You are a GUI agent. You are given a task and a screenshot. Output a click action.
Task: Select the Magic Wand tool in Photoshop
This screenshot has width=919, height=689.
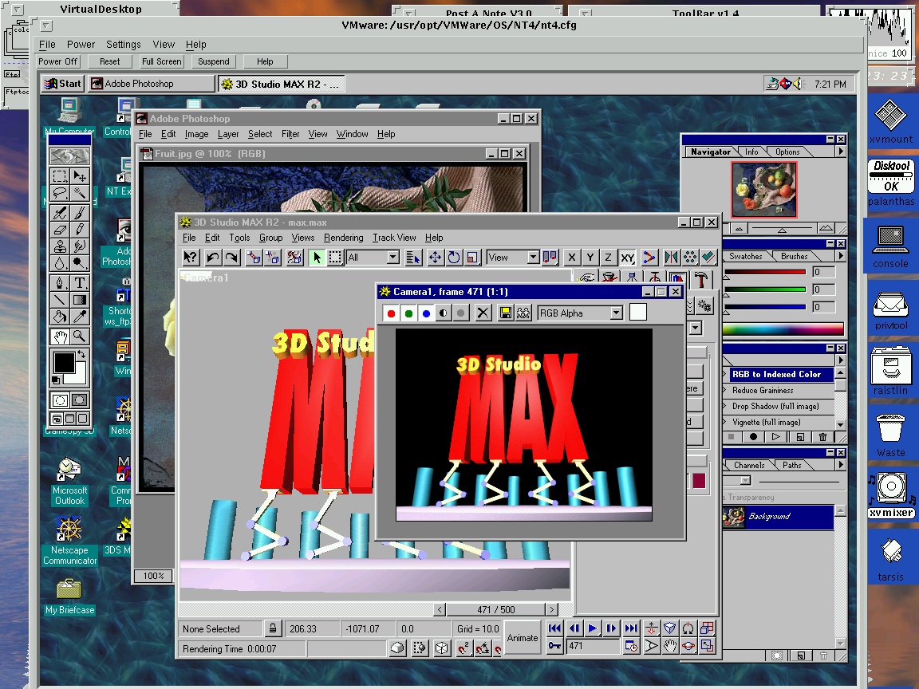(x=80, y=194)
